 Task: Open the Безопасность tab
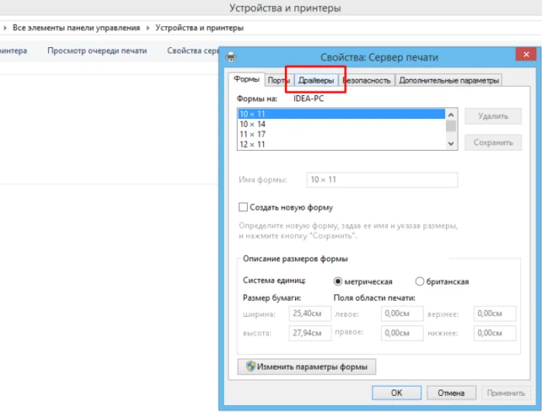point(367,80)
